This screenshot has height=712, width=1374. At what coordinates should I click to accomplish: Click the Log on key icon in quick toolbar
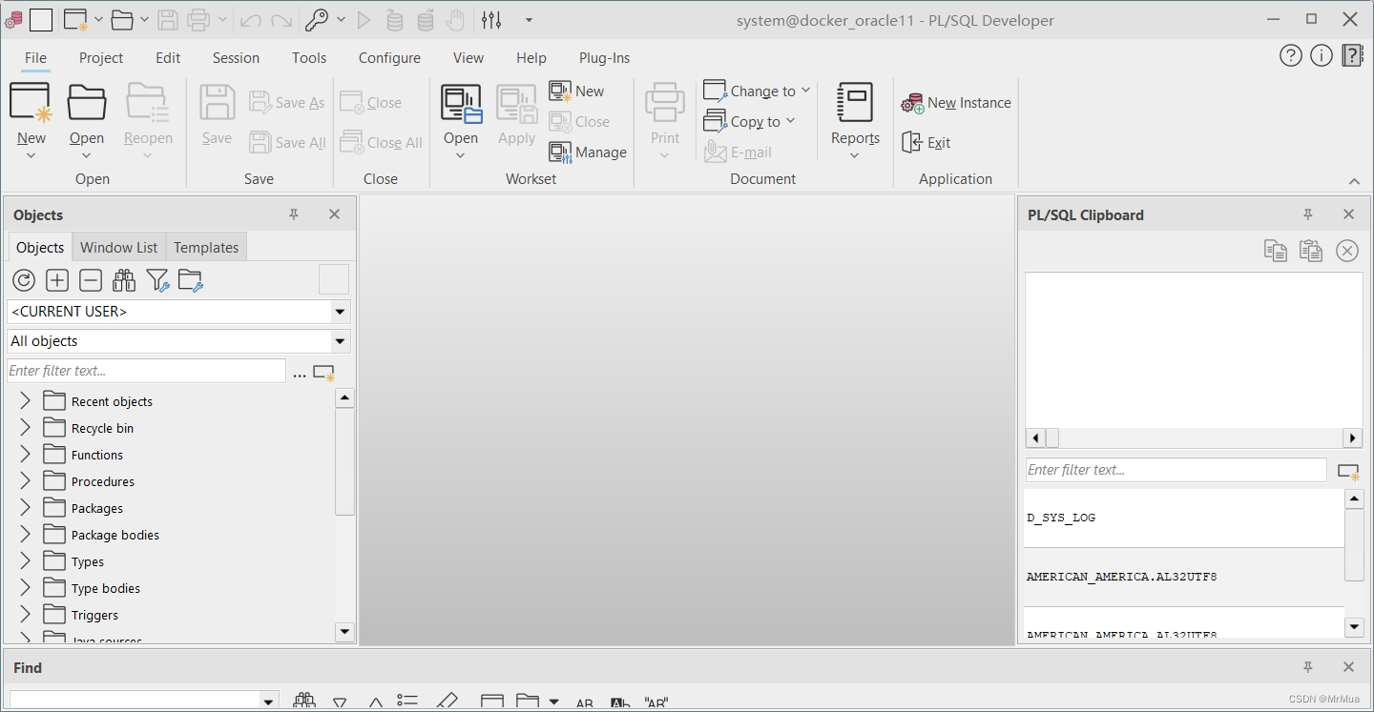click(x=317, y=19)
